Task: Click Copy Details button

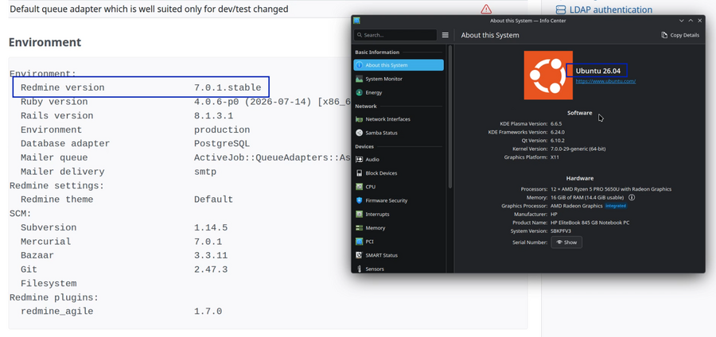Action: click(x=680, y=35)
